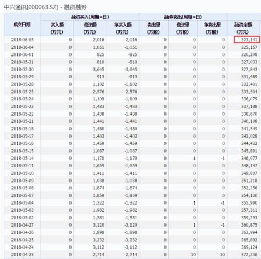Select the 2018-05-31 date cell
261x259 pixels.
tap(22, 62)
